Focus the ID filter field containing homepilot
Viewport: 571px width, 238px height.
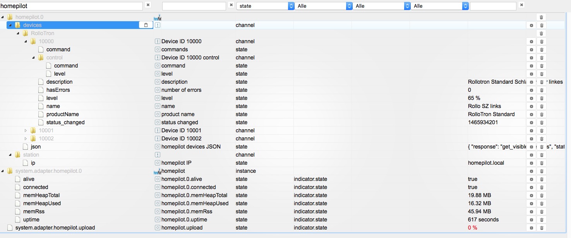tap(71, 6)
